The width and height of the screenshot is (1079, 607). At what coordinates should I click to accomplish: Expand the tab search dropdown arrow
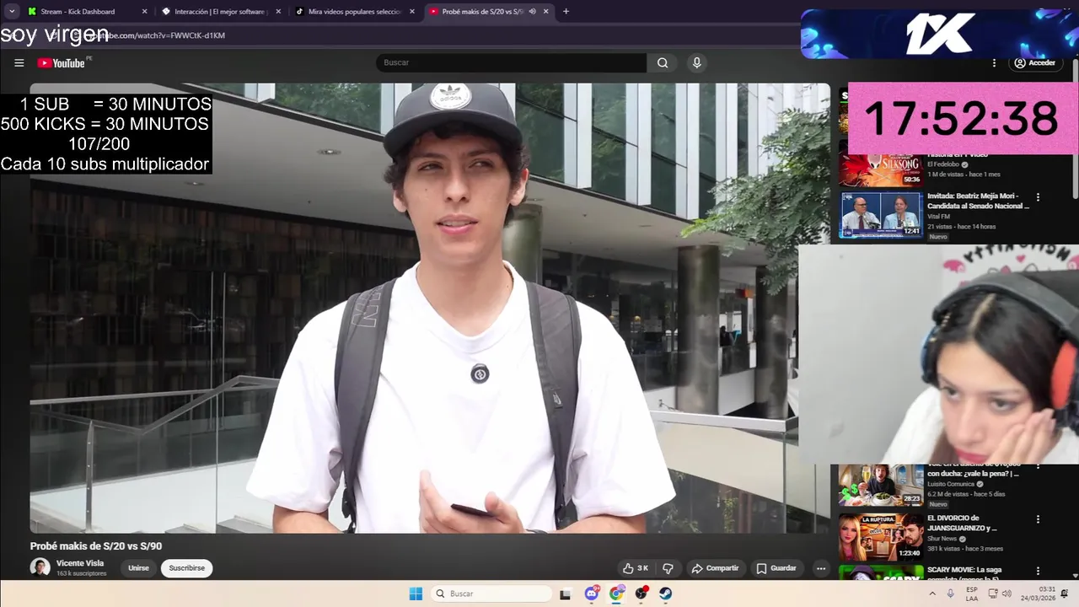12,12
